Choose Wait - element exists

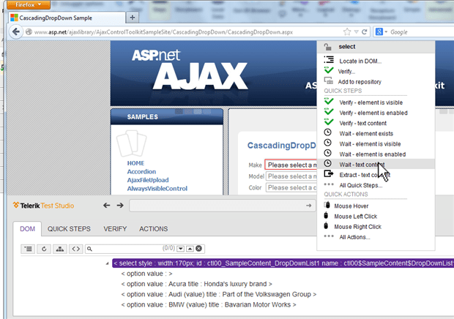point(366,134)
